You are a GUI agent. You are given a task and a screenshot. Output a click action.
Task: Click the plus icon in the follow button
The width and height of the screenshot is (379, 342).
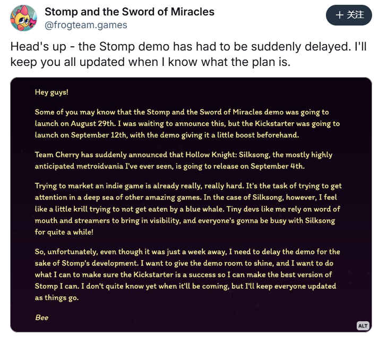[x=340, y=15]
